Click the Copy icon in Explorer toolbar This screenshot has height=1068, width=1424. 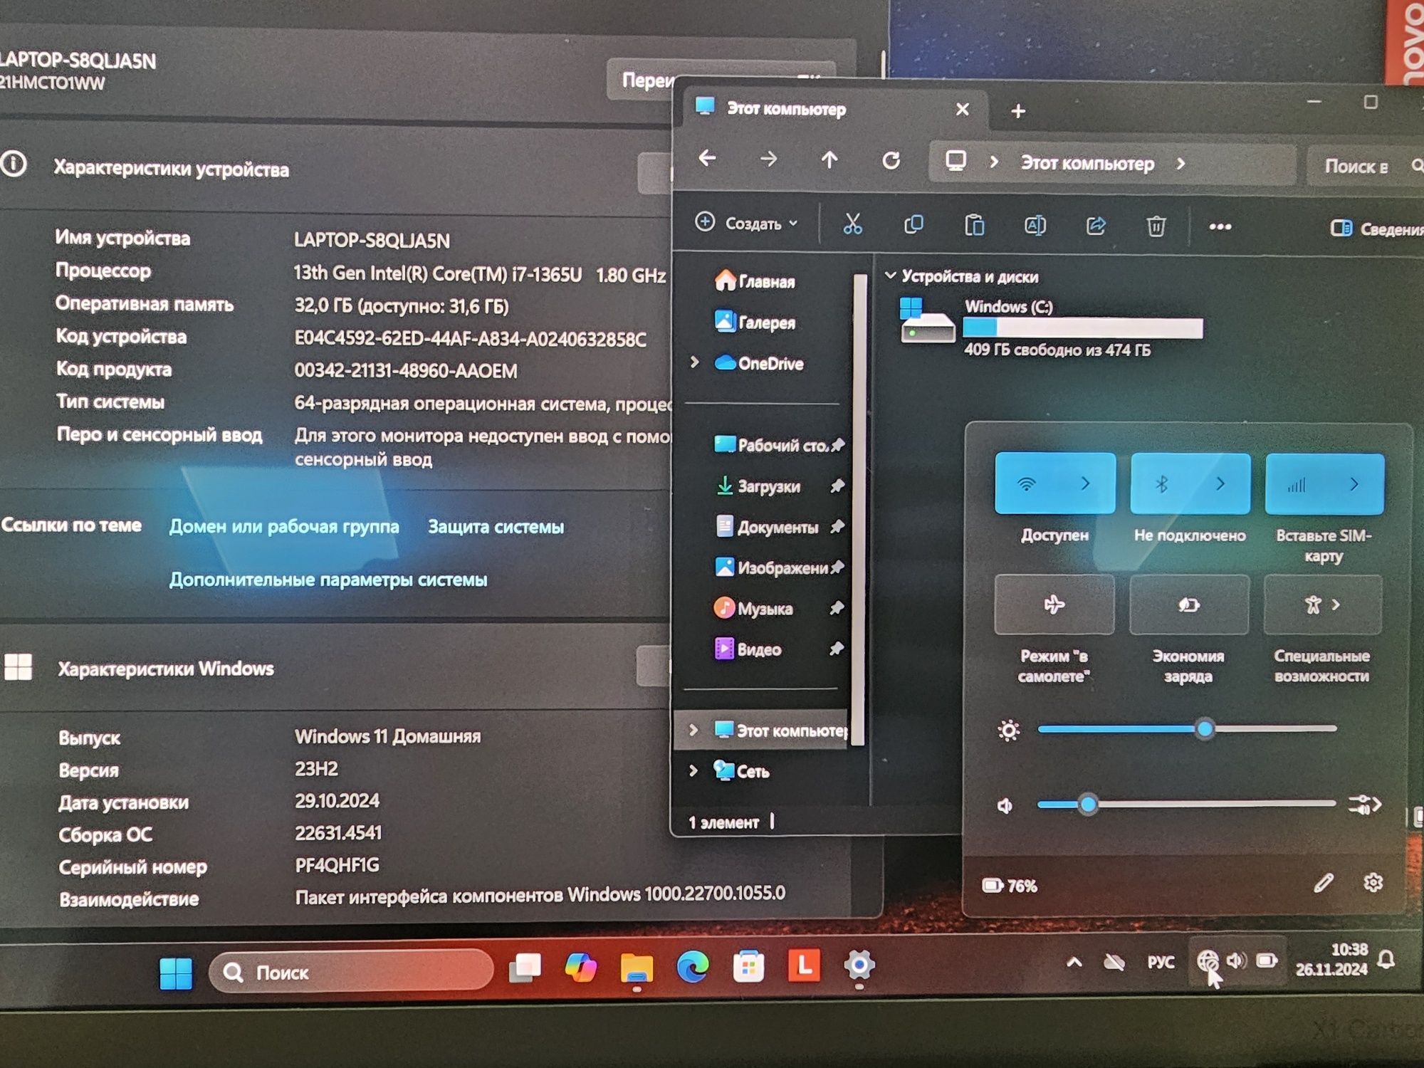click(913, 225)
